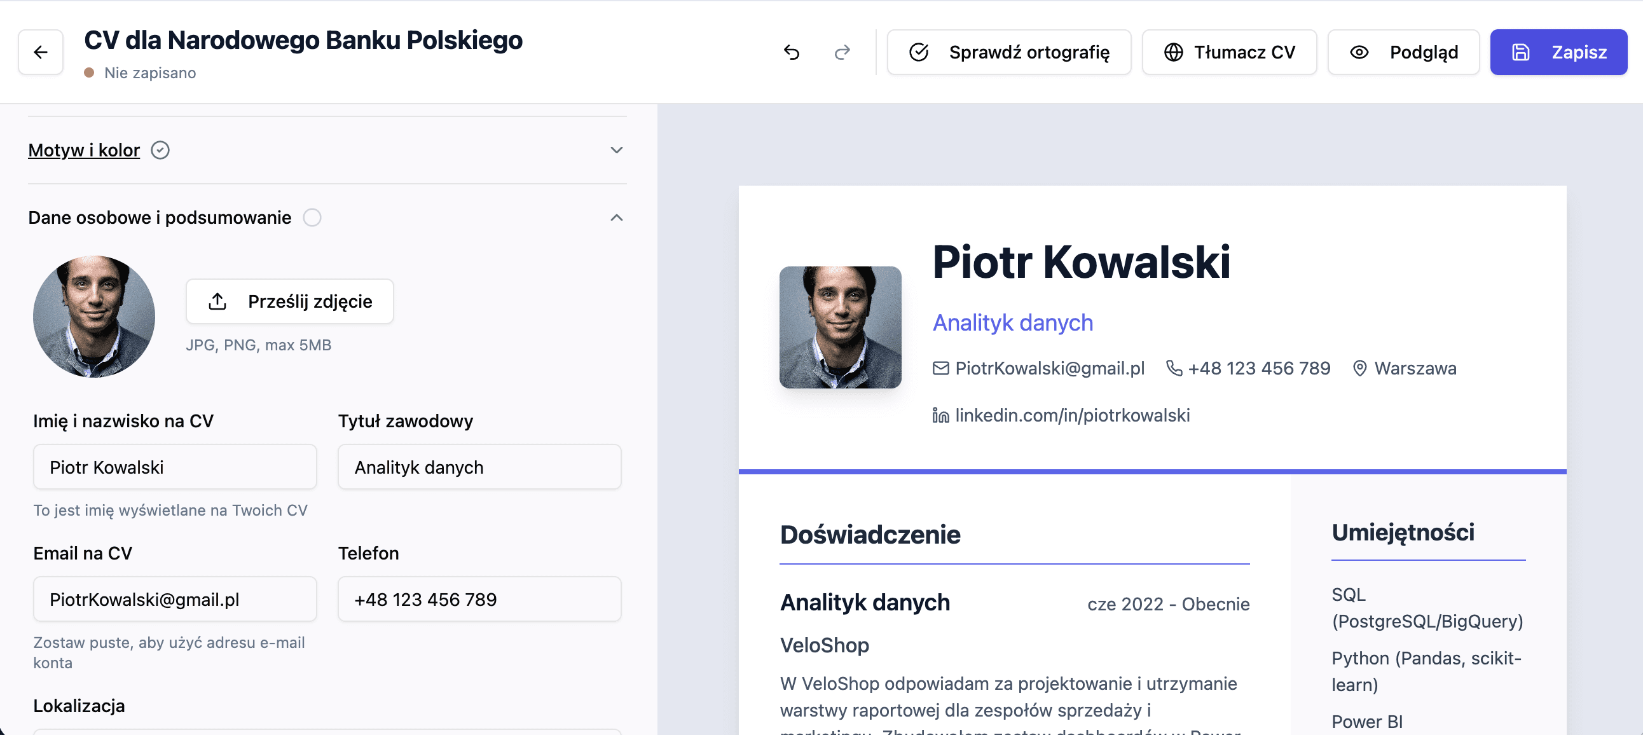
Task: Toggle the circle next to Dane osobowe i podsumowanie
Action: (x=312, y=217)
